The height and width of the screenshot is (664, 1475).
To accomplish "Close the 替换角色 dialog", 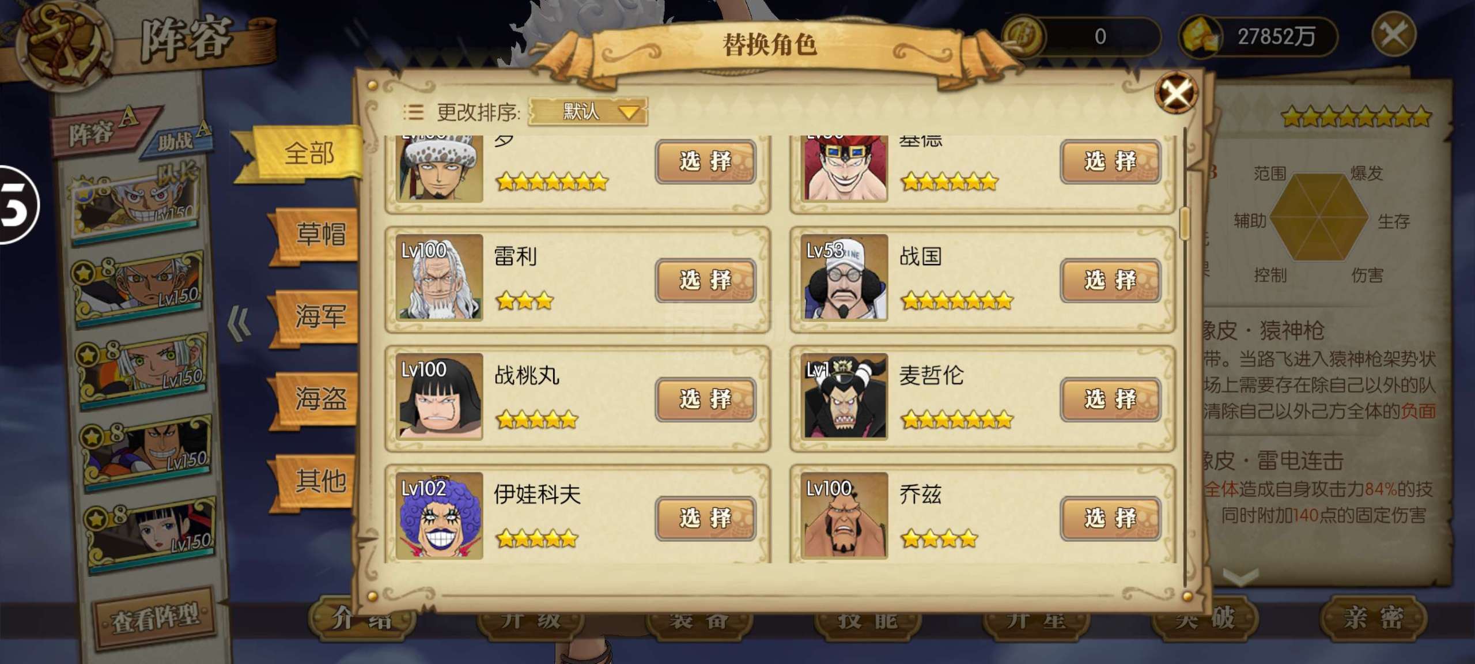I will (x=1176, y=92).
